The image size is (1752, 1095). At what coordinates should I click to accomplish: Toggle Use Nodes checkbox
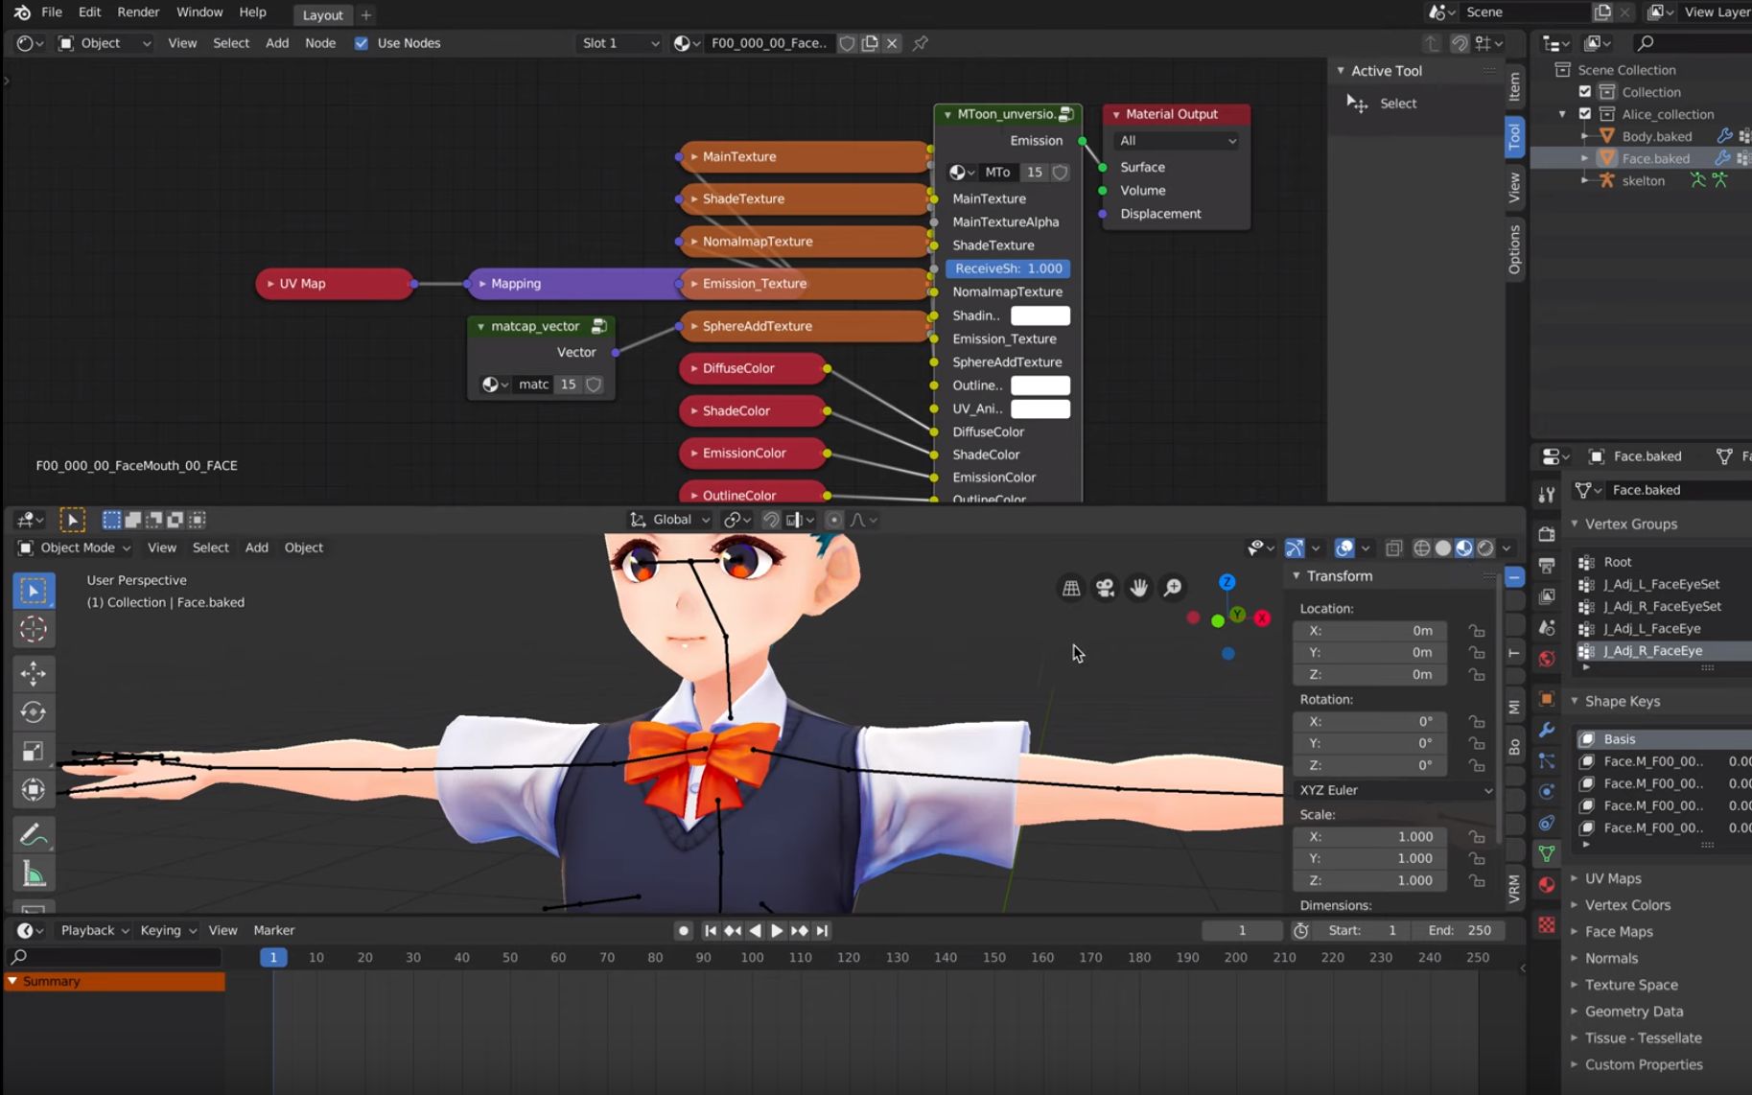pyautogui.click(x=362, y=43)
